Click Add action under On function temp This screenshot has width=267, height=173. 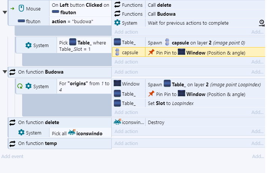126,143
